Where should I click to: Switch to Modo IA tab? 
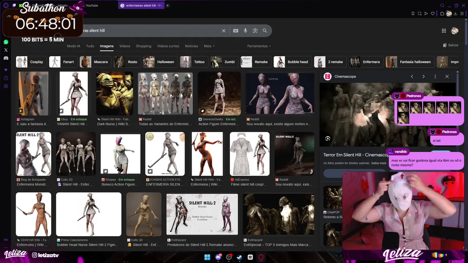pyautogui.click(x=73, y=46)
